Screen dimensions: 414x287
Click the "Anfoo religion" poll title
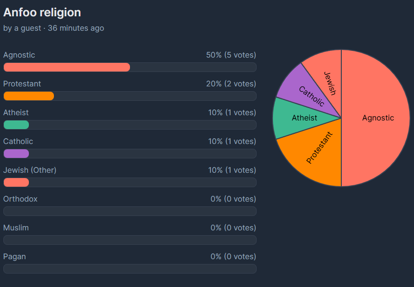42,12
